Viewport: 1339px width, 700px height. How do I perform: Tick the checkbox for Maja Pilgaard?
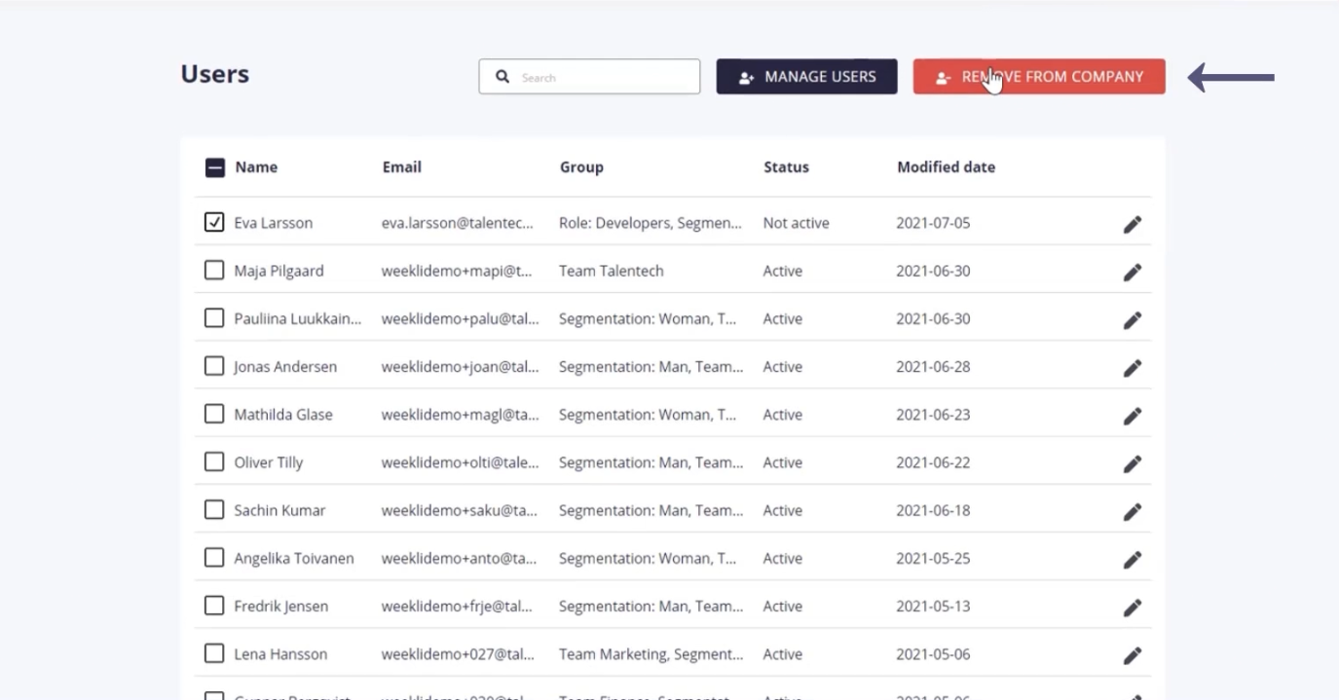tap(214, 270)
